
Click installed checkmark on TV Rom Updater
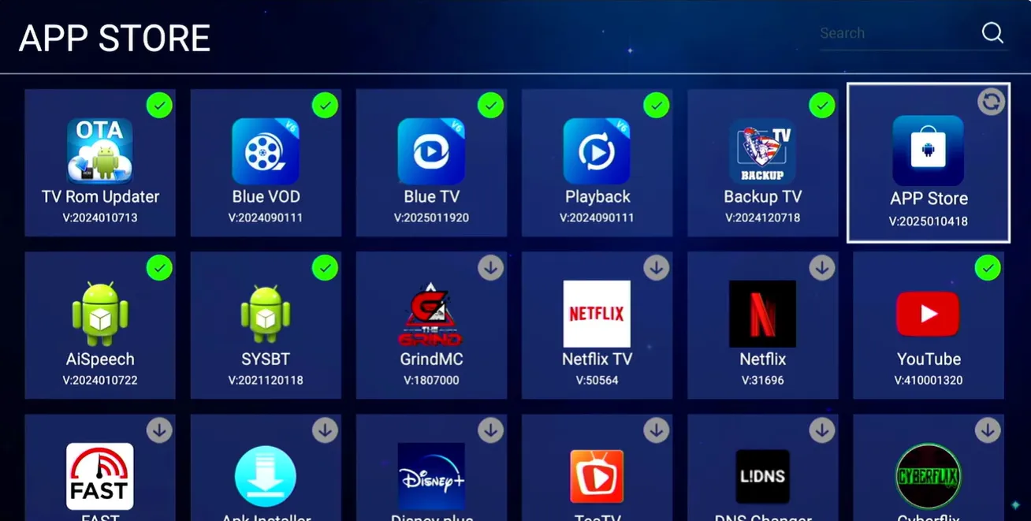pyautogui.click(x=159, y=106)
